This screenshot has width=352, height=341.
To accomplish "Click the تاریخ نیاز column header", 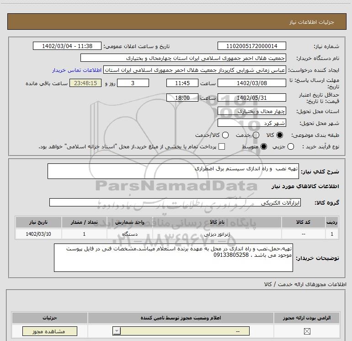I will 38,222.
